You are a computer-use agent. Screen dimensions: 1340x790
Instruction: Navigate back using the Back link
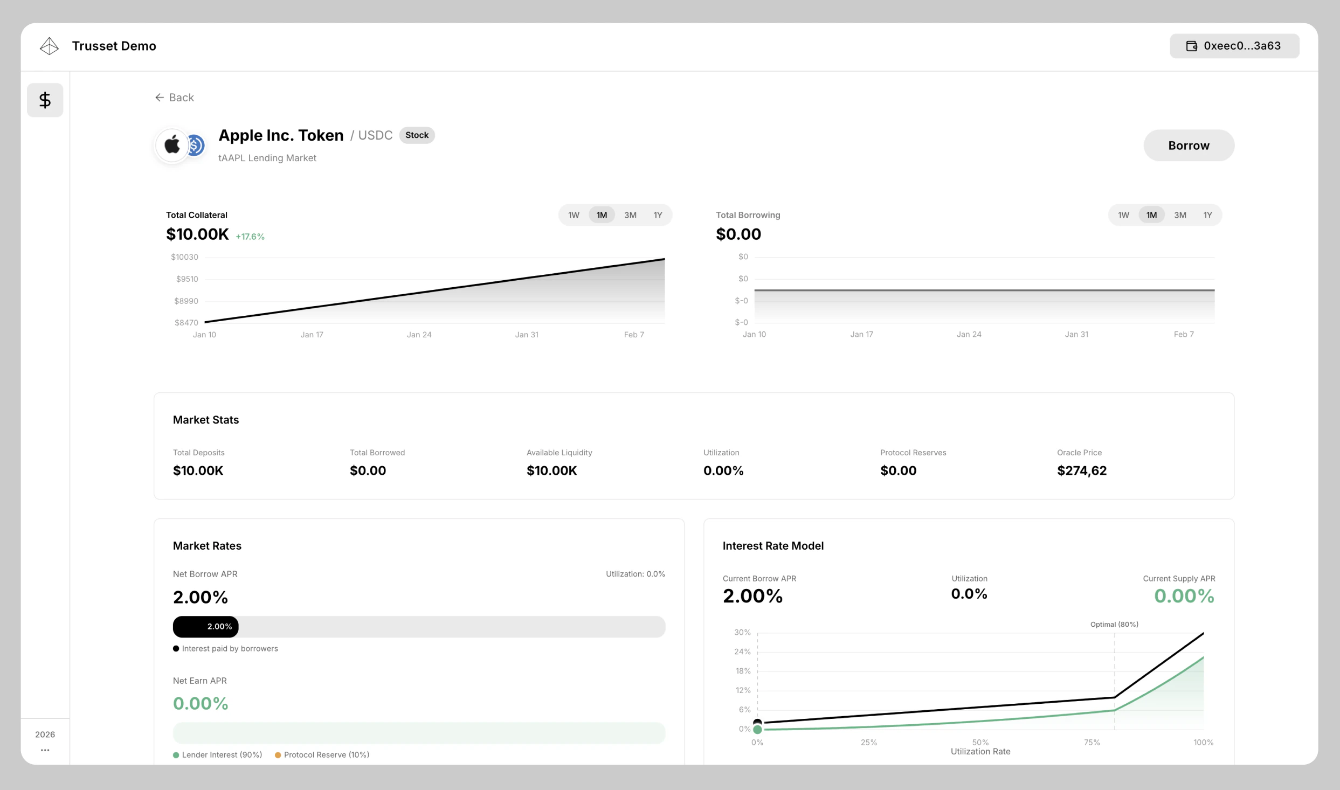coord(174,97)
